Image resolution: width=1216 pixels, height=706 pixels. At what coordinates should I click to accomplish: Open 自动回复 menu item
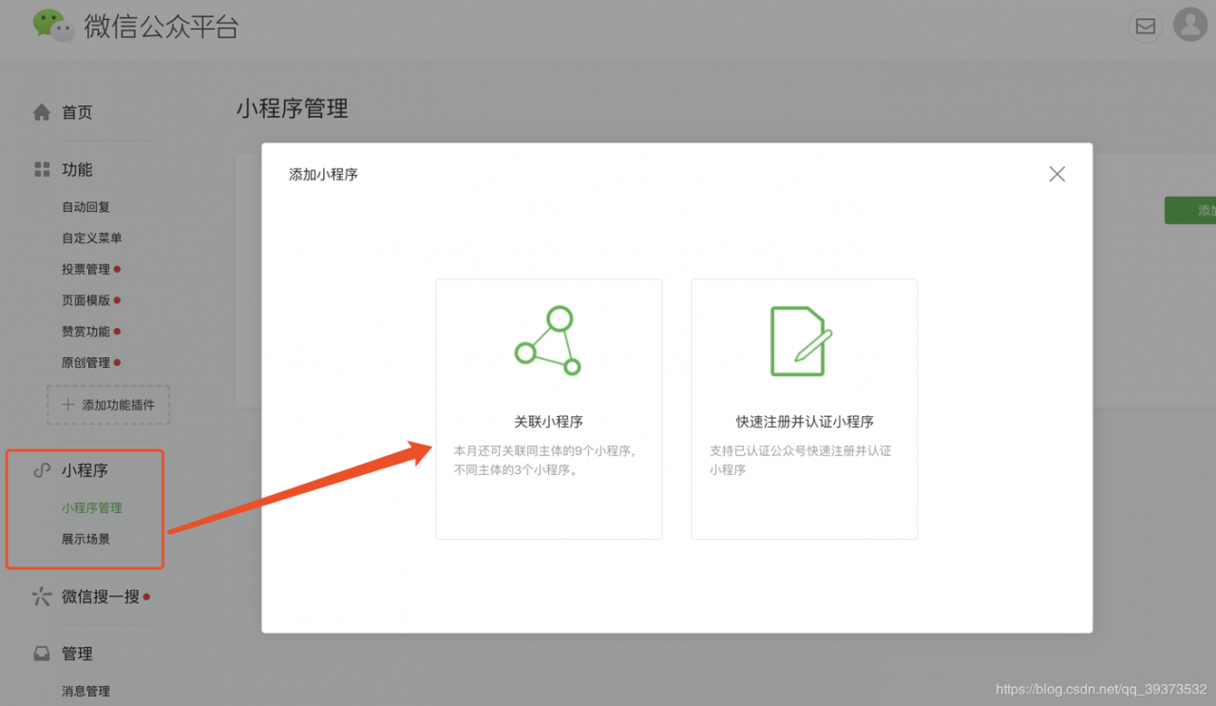click(x=86, y=207)
